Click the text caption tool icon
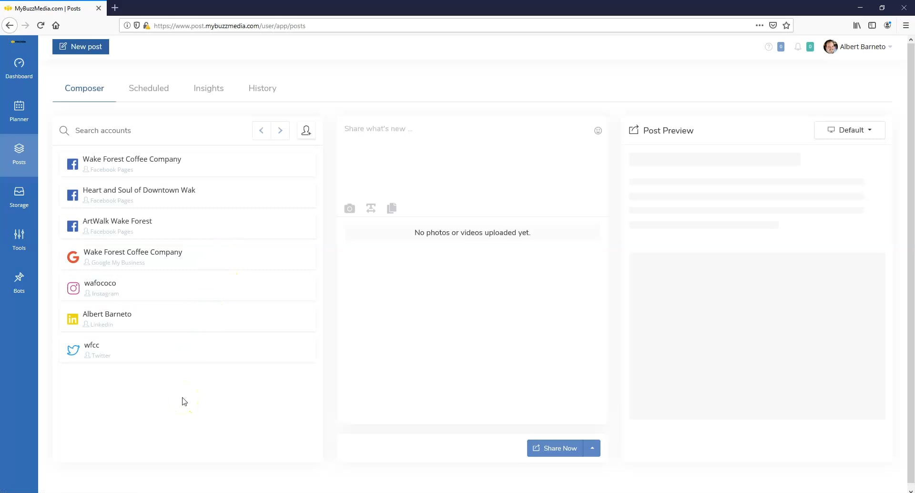The image size is (915, 493). pyautogui.click(x=371, y=208)
